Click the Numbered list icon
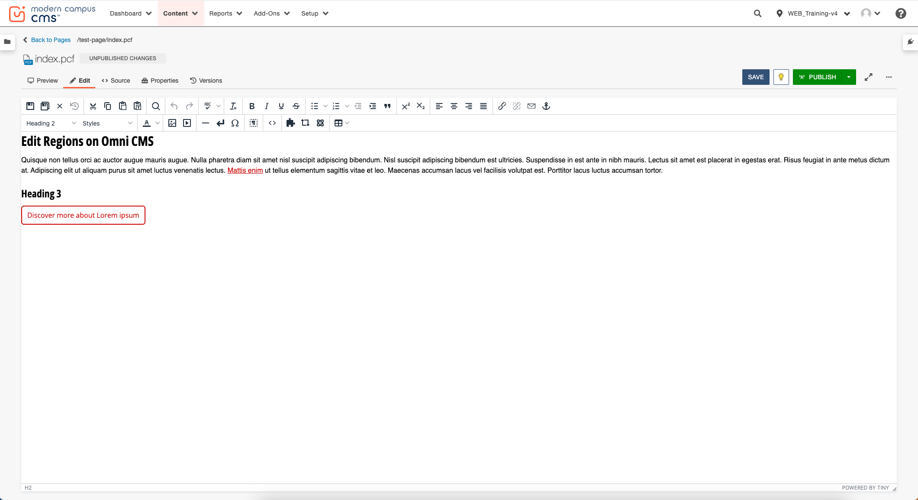 tap(336, 106)
